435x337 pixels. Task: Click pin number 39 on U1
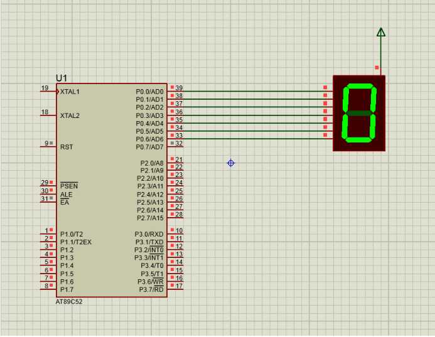[x=179, y=88]
